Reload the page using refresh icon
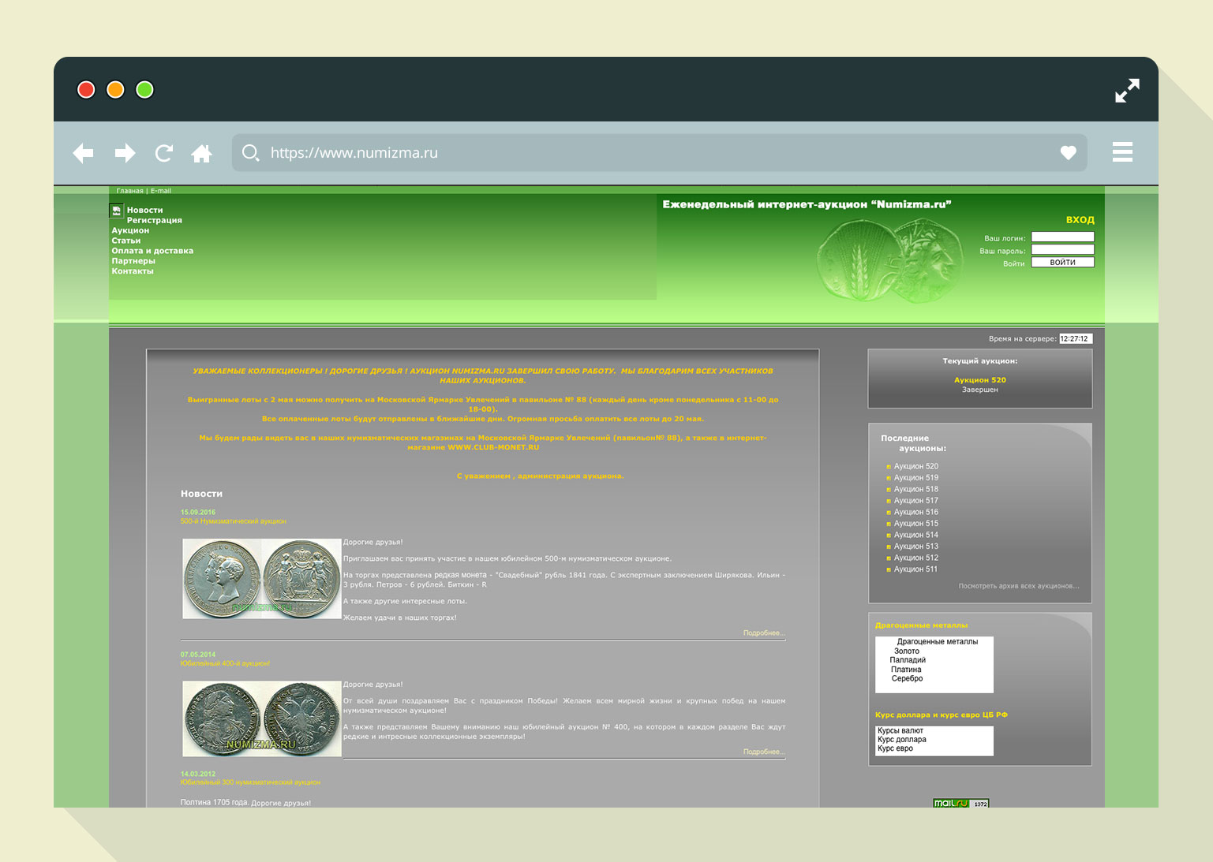Screen dimensions: 1213x862 point(163,153)
